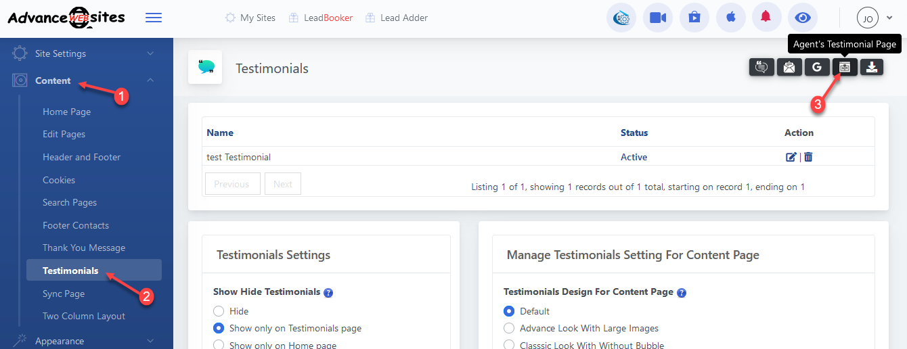
Task: Select the Hide testimonials radio option
Action: point(219,311)
